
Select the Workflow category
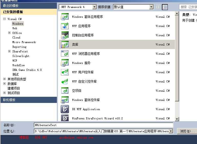(x=18, y=65)
